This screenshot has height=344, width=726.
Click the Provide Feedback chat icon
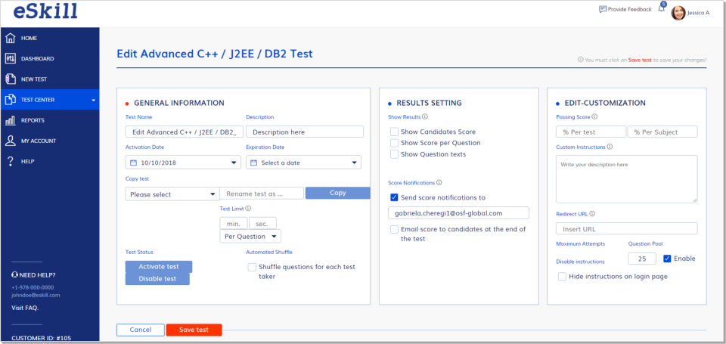(x=603, y=9)
